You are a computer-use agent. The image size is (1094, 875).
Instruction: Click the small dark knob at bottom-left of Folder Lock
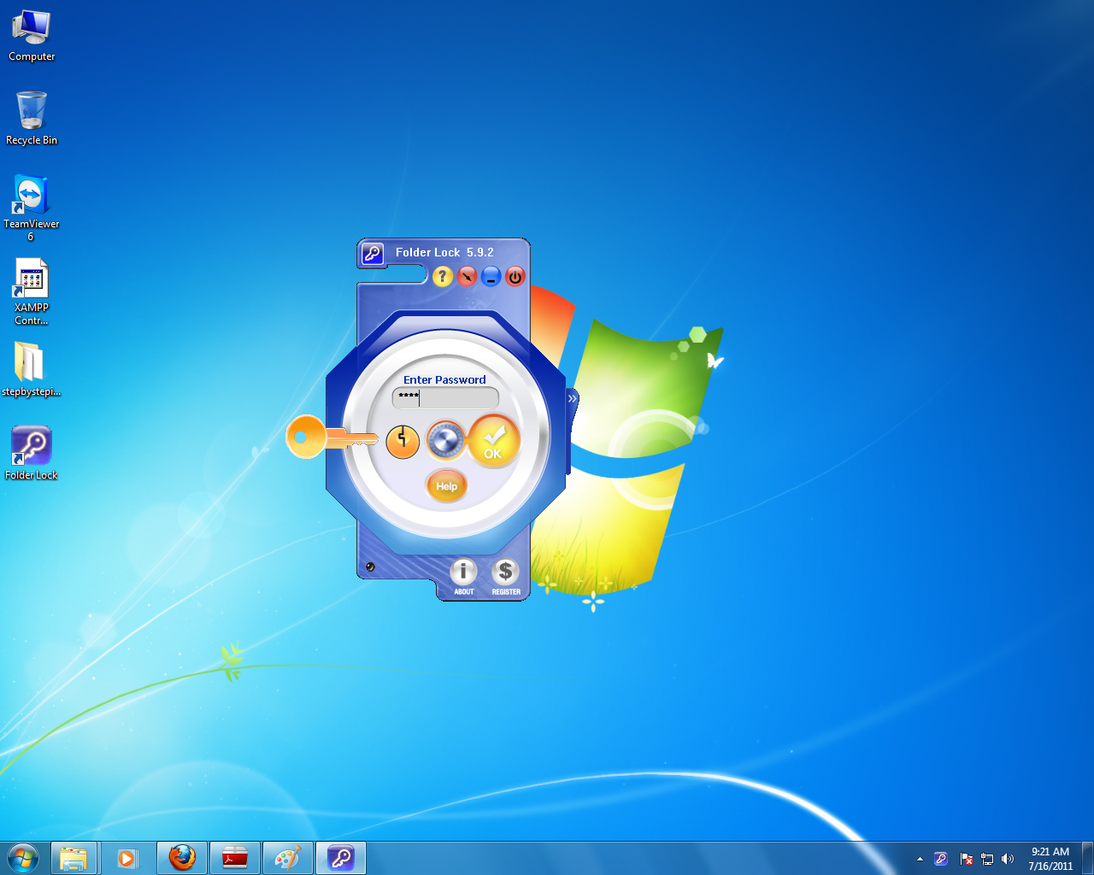point(370,567)
